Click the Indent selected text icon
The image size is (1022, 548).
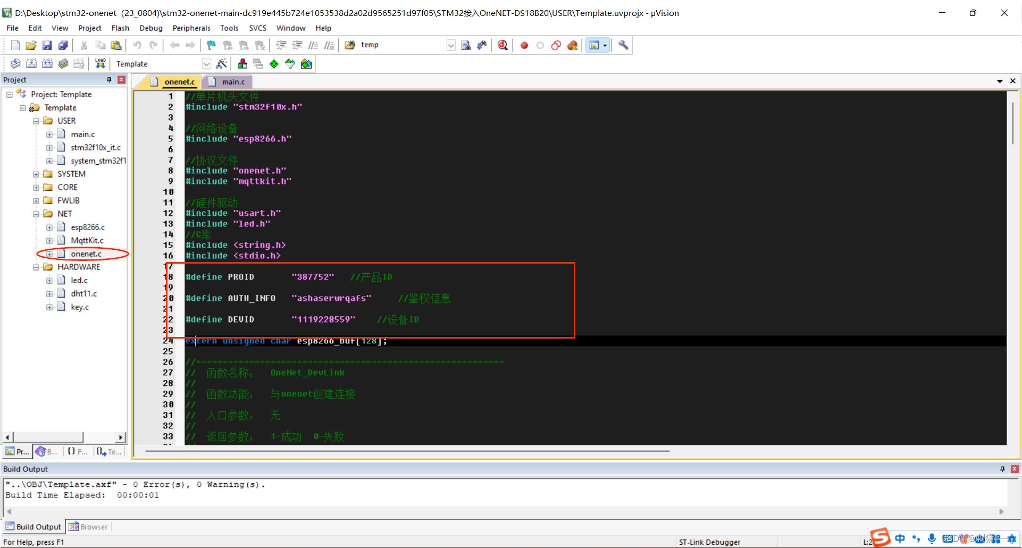pos(281,45)
